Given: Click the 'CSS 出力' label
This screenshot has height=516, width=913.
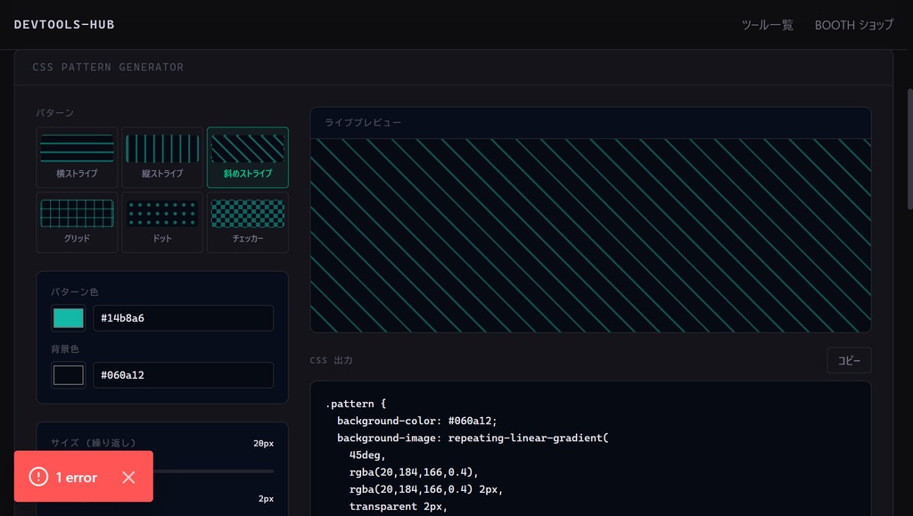Looking at the screenshot, I should click(331, 360).
